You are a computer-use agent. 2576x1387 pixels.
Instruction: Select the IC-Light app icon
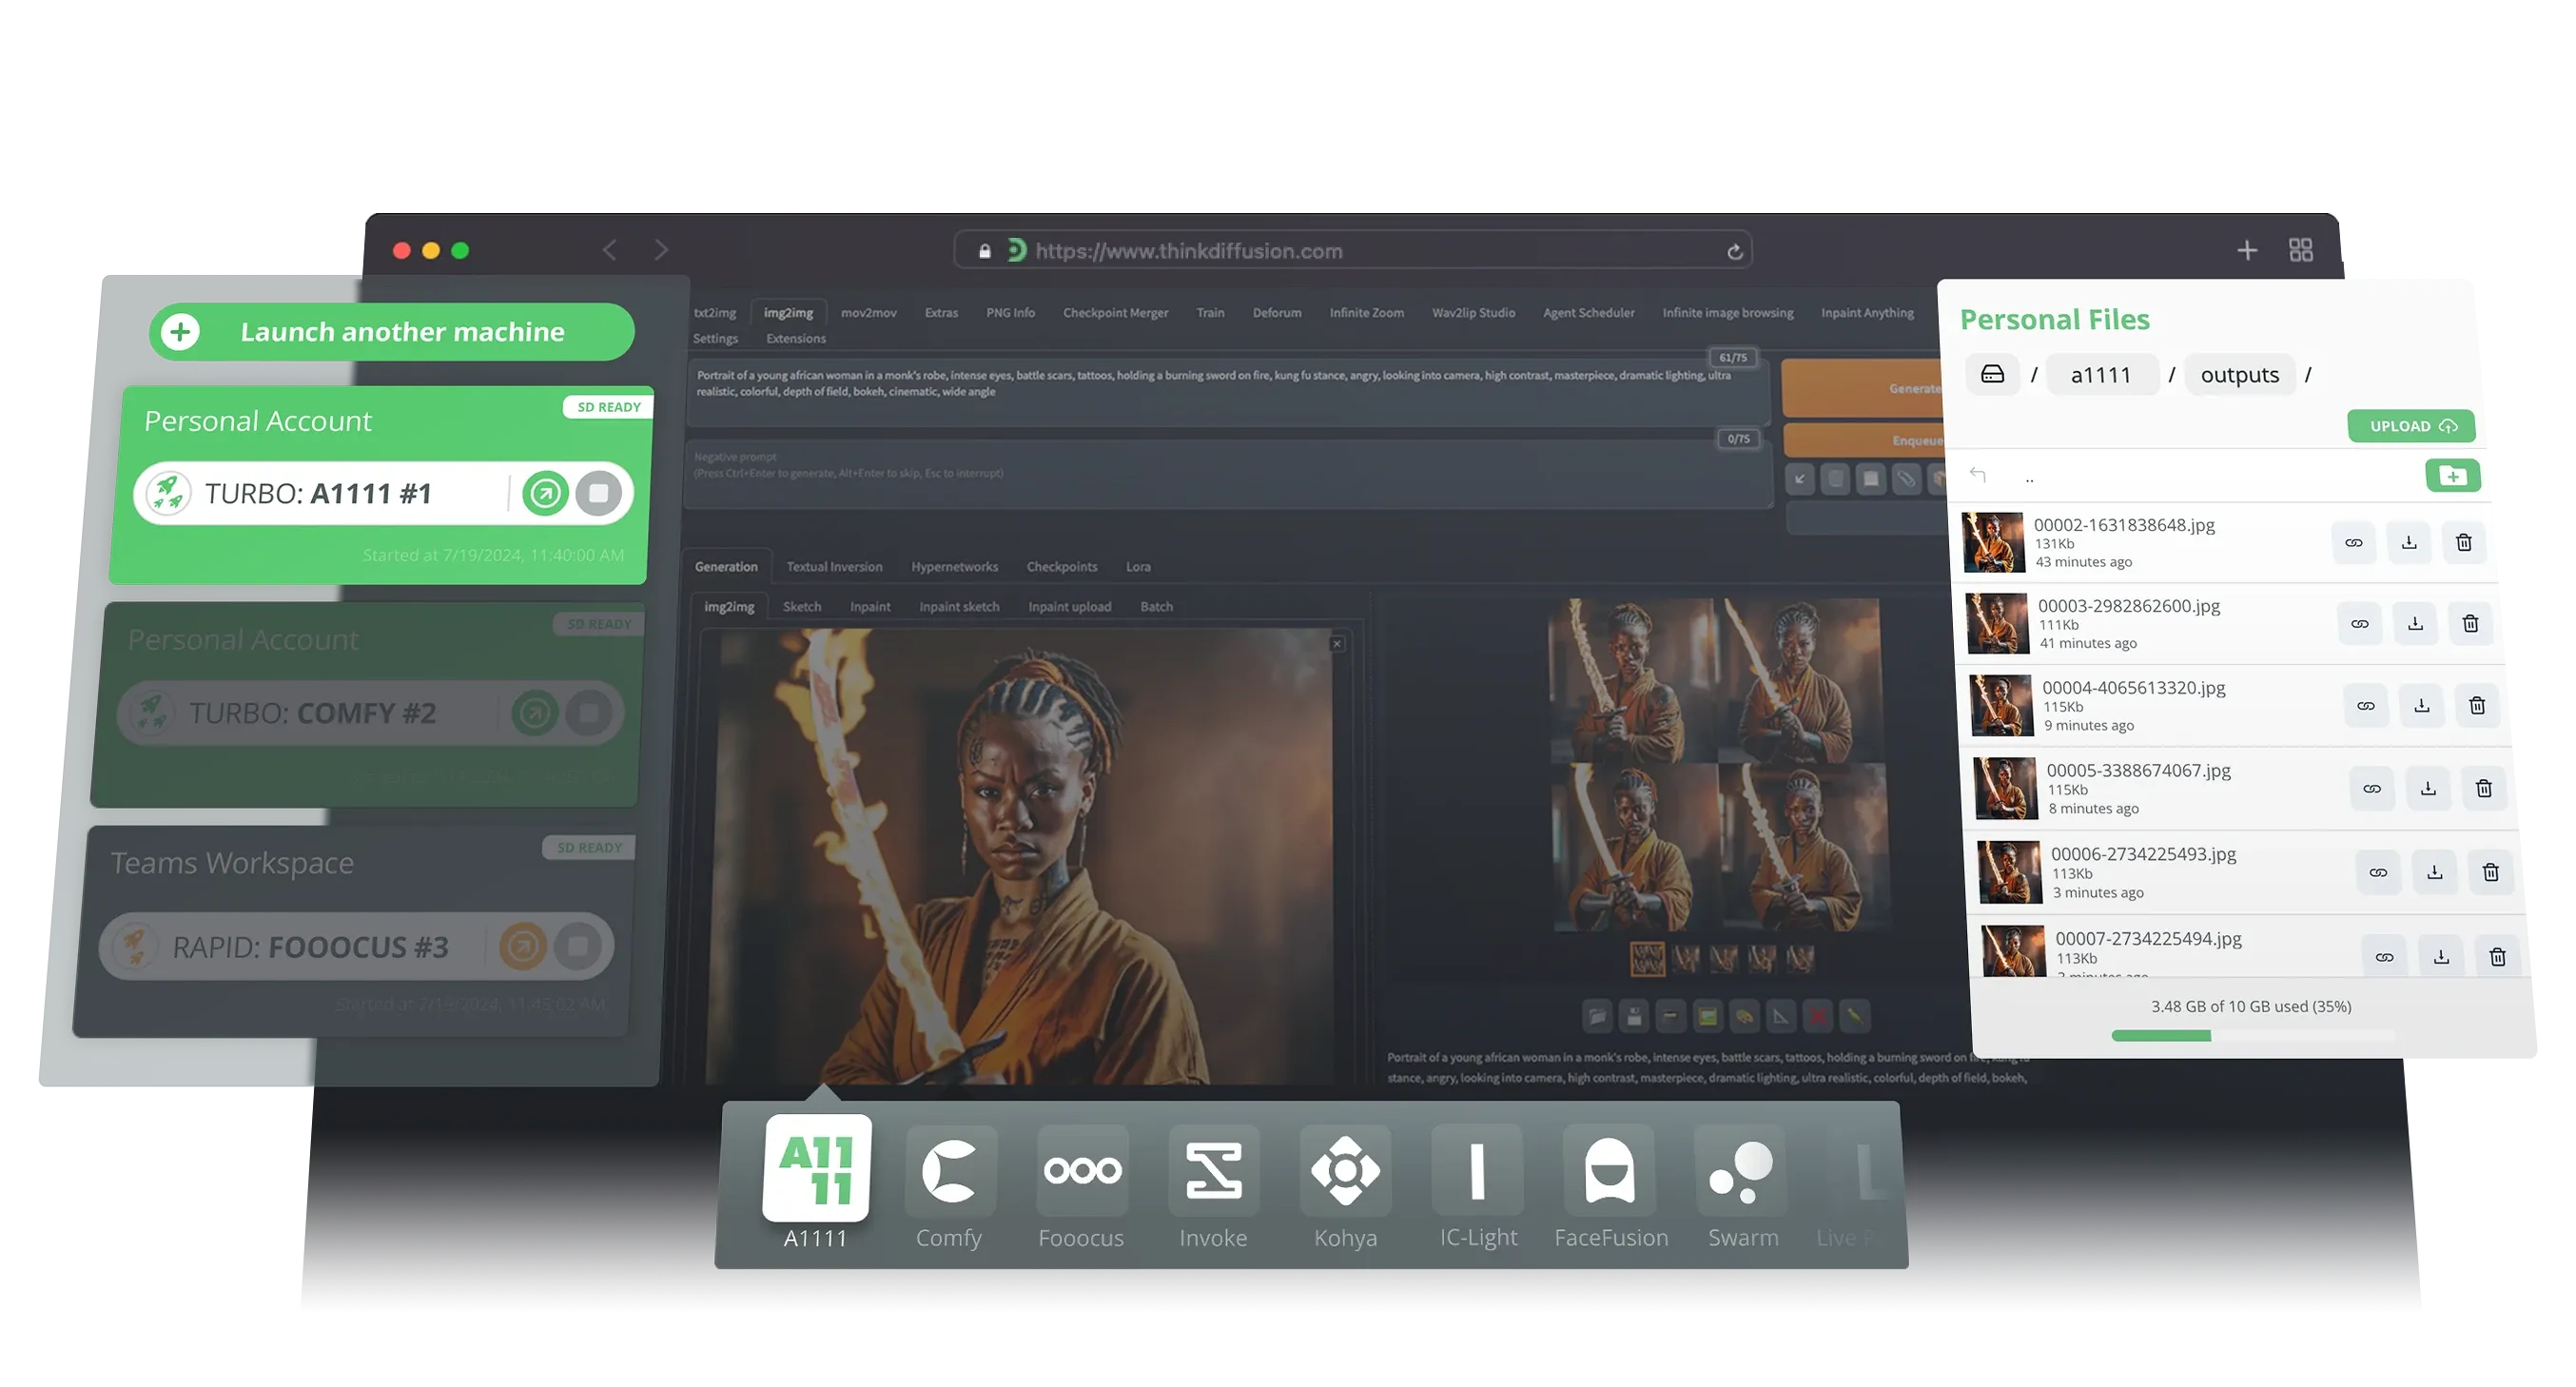pyautogui.click(x=1477, y=1171)
